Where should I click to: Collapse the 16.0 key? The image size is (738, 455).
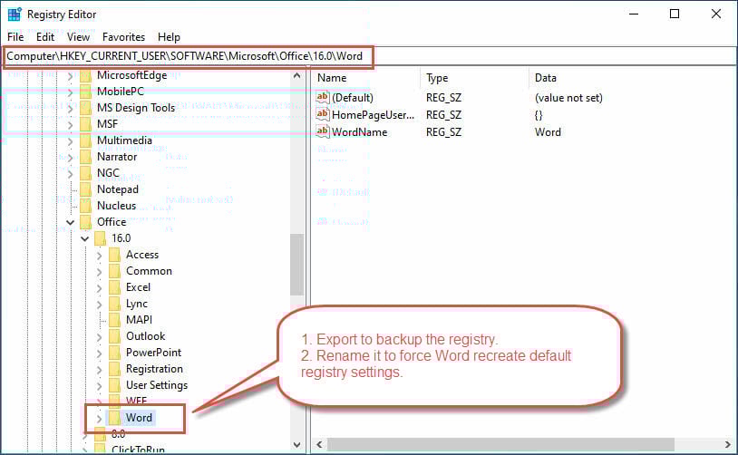coord(84,238)
